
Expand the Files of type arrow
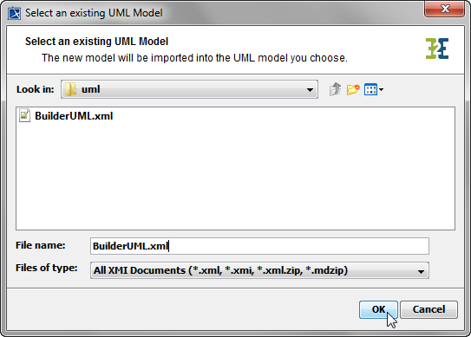pyautogui.click(x=421, y=271)
